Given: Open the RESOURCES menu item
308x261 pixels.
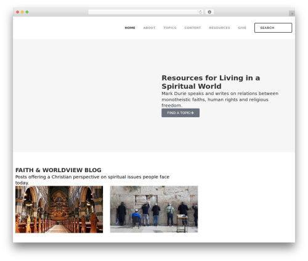Looking at the screenshot, I should click(x=219, y=28).
